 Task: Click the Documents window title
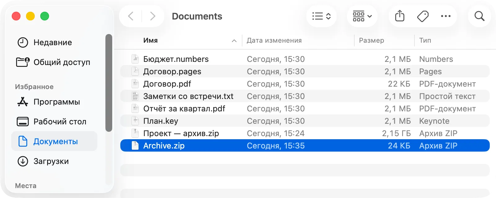(x=197, y=16)
